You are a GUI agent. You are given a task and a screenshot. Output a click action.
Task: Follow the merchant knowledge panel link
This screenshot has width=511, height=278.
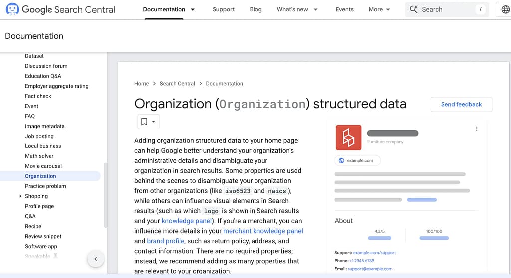coord(263,231)
